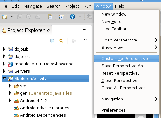Close the open Window menu
The height and width of the screenshot is (118, 161).
tap(103, 6)
